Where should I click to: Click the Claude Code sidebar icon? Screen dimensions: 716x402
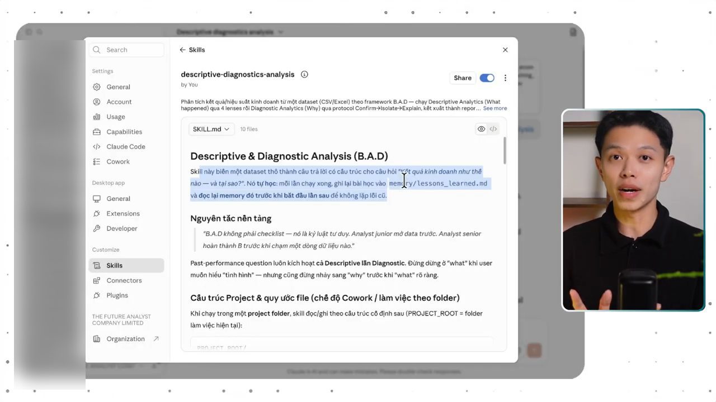97,147
